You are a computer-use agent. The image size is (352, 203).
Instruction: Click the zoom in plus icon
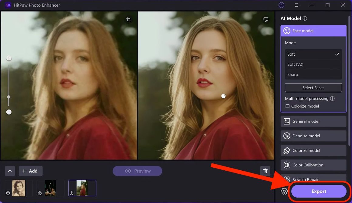pos(9,58)
